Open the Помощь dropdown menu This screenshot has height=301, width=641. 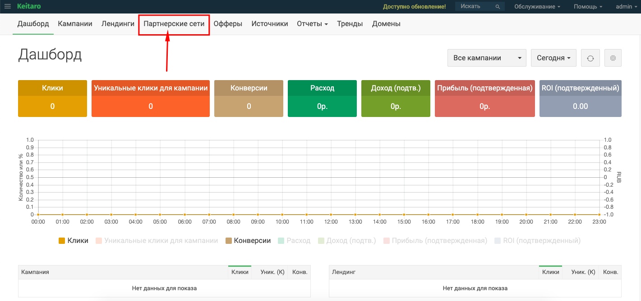[x=588, y=7]
